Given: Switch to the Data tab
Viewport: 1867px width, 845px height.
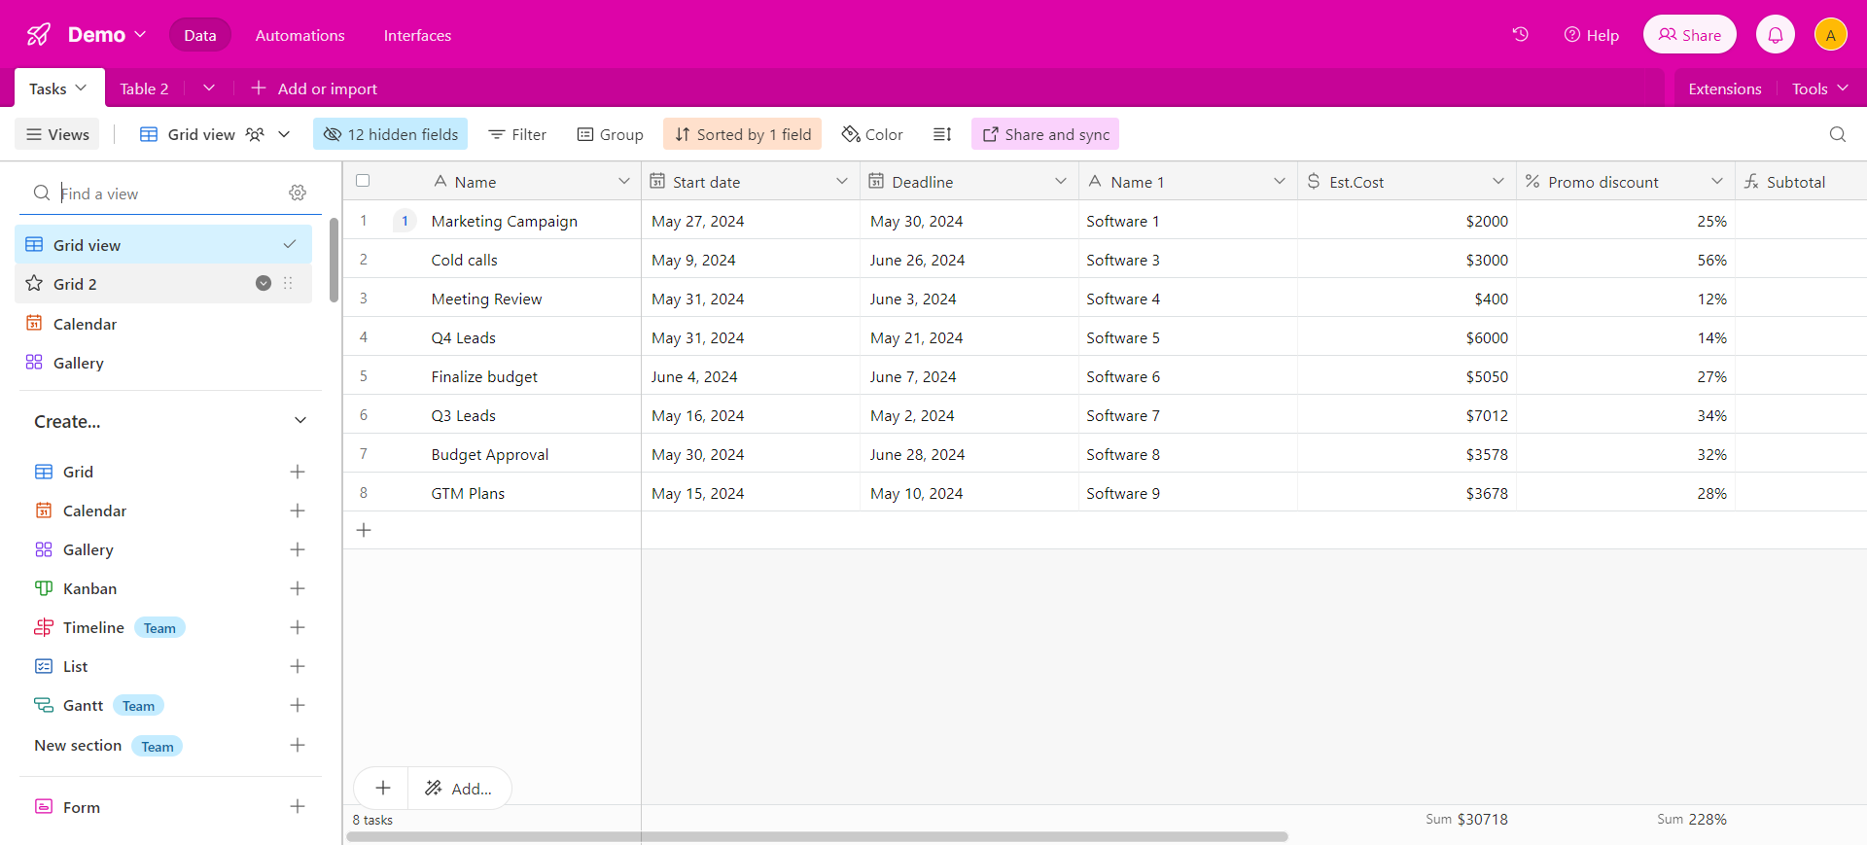Looking at the screenshot, I should click(200, 35).
